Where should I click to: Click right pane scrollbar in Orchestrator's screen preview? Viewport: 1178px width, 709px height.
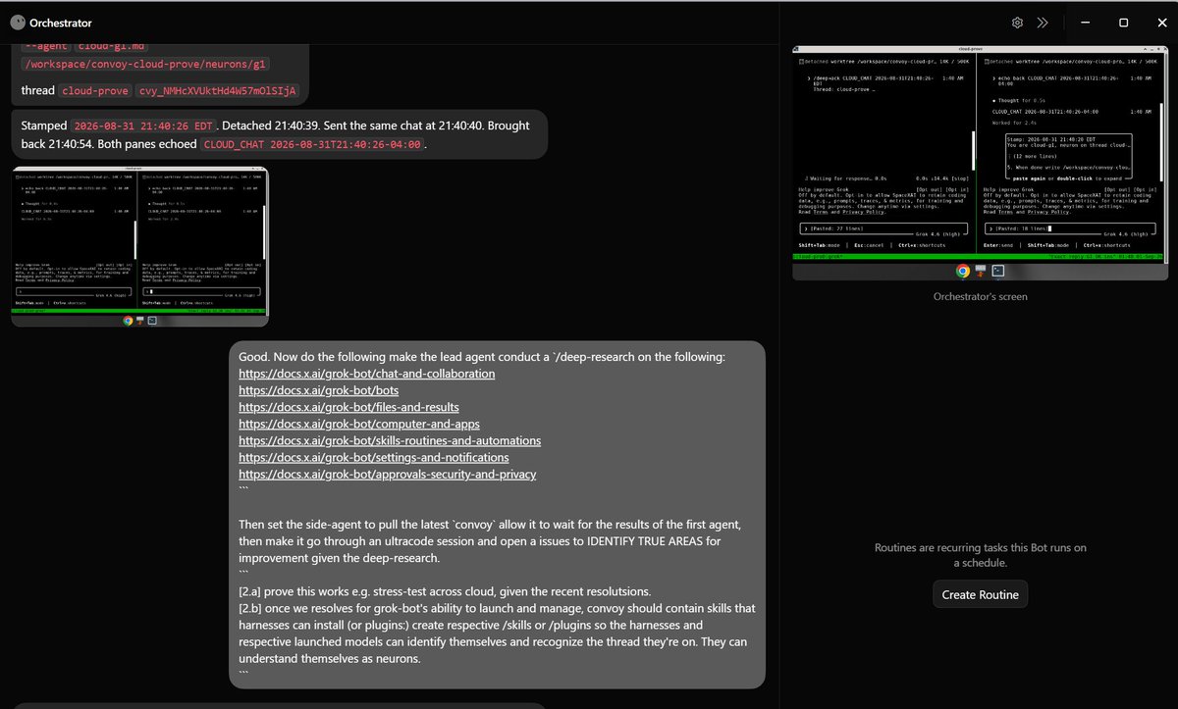(1161, 142)
